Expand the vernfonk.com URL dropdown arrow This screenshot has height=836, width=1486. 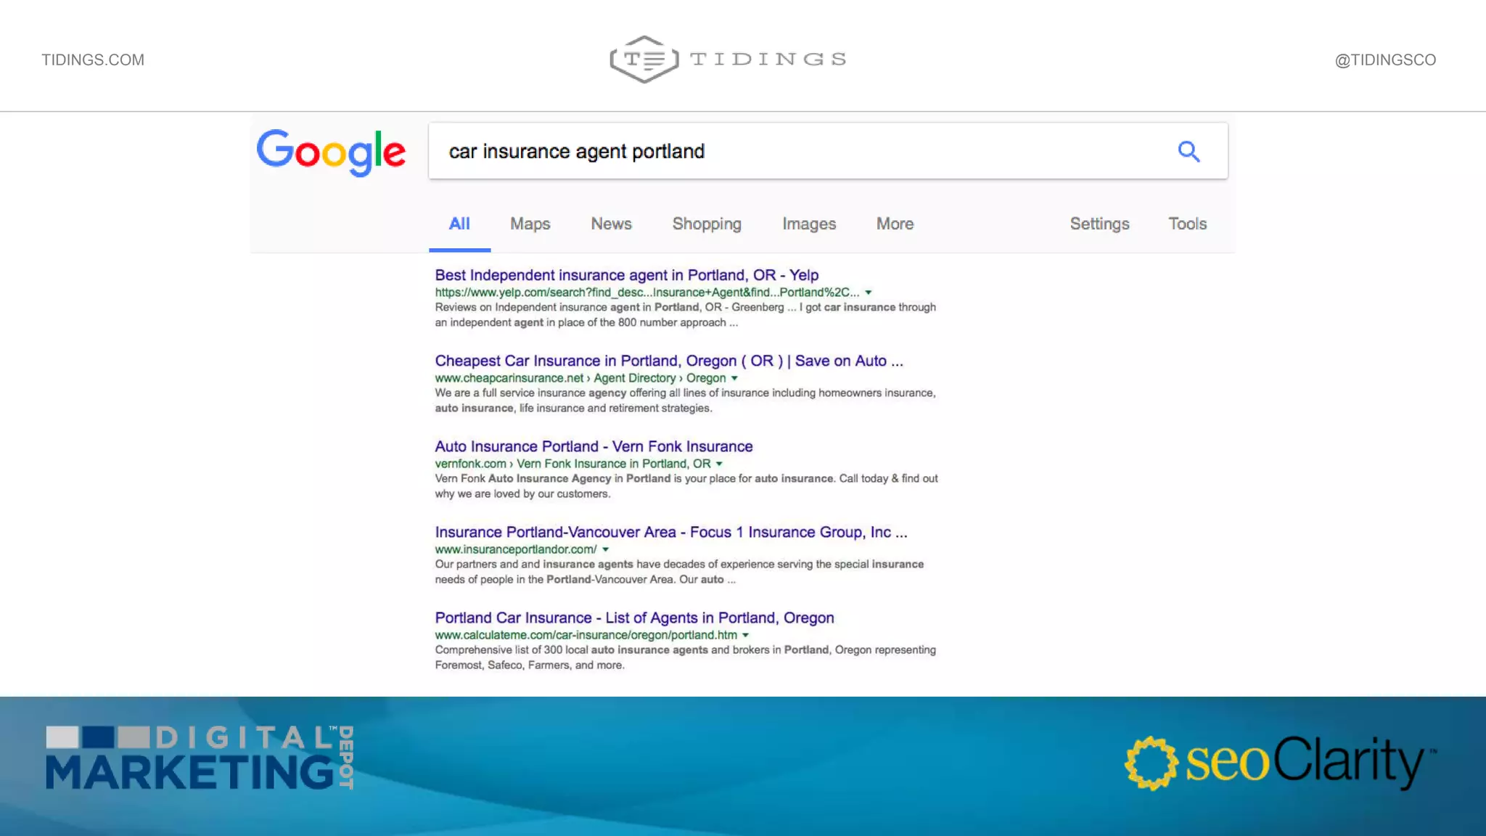pos(719,464)
